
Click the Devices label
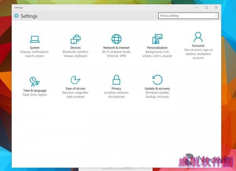coord(76,48)
